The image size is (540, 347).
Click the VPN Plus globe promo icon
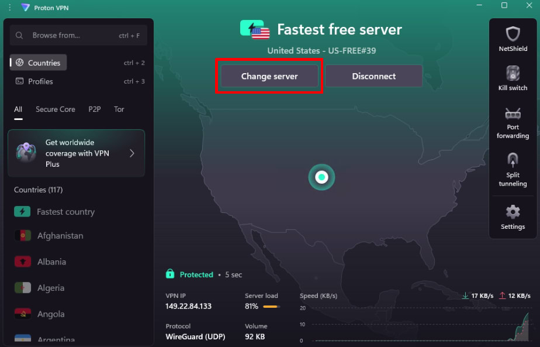[x=26, y=153]
